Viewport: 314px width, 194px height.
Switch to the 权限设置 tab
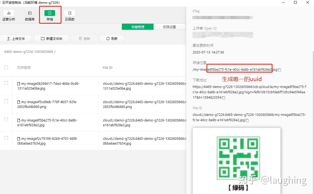(x=170, y=27)
